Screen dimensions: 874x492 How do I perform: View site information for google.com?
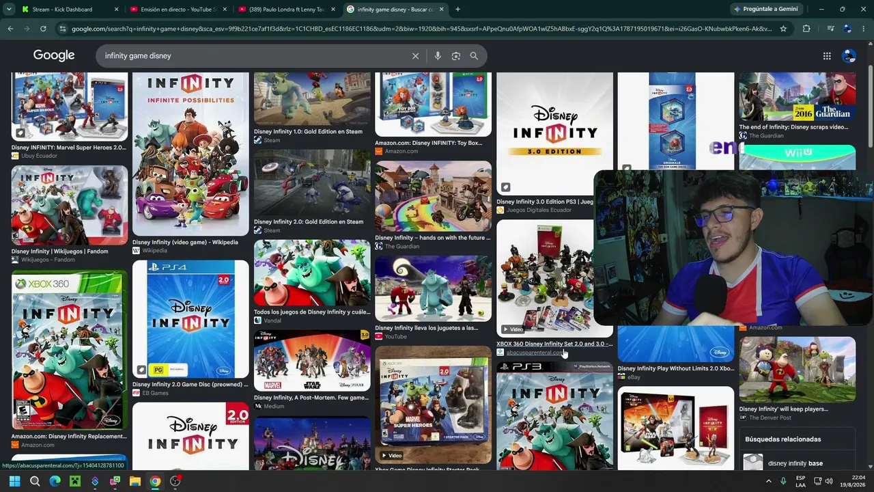click(x=63, y=29)
